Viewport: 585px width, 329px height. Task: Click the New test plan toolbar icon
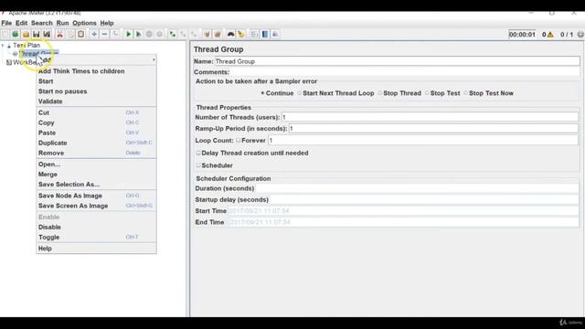5,35
